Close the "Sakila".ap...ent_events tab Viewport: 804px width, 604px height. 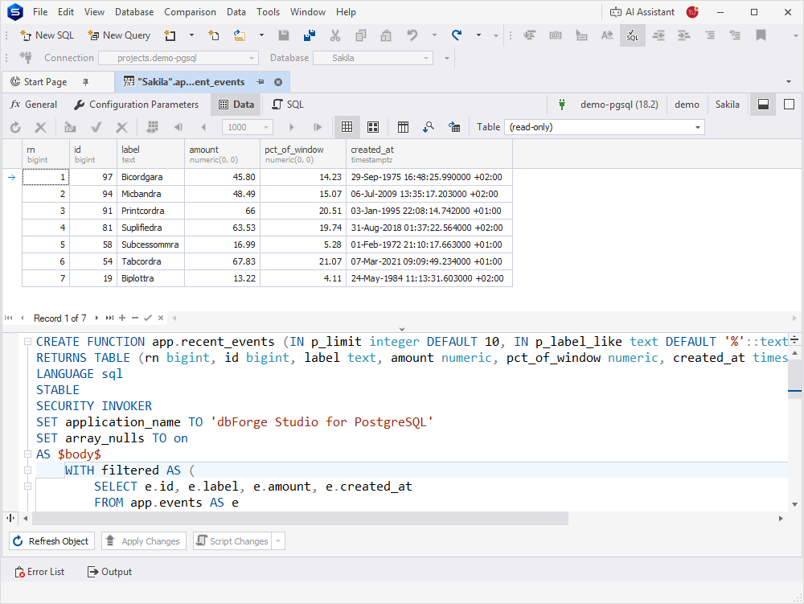click(278, 82)
